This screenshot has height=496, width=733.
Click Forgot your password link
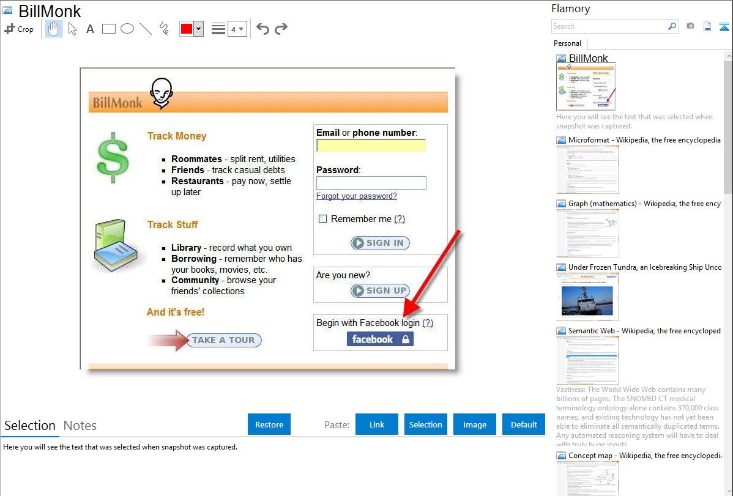pos(357,196)
